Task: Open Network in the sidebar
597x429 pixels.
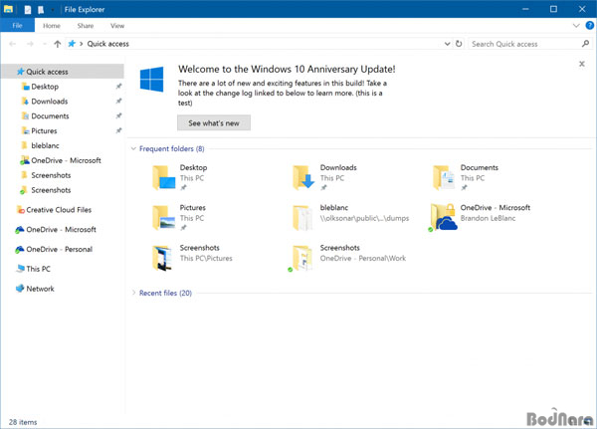Action: click(40, 289)
